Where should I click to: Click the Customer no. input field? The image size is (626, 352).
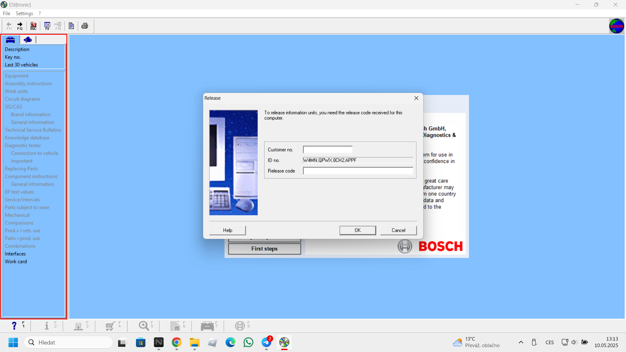[328, 150]
